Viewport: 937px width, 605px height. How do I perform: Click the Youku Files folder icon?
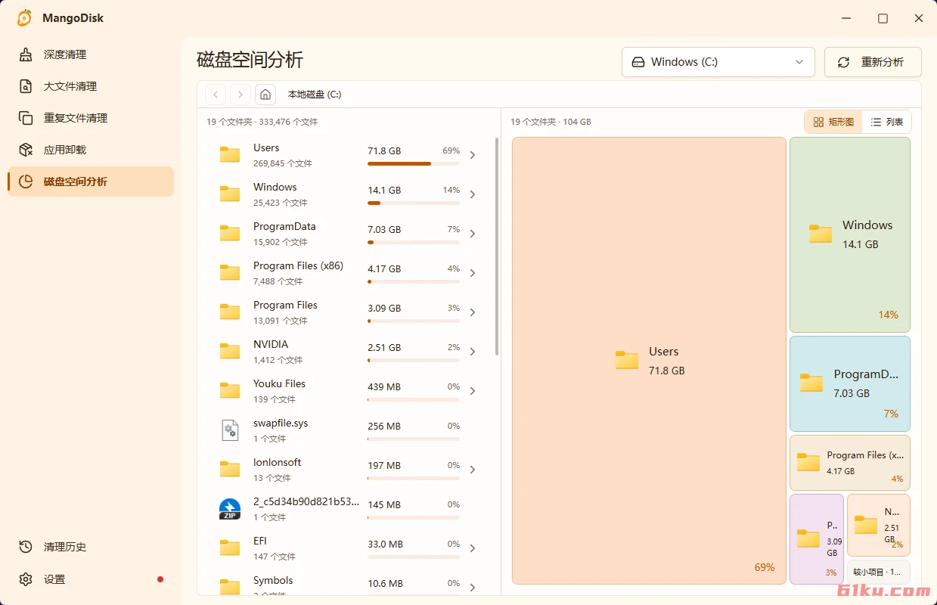pos(230,391)
